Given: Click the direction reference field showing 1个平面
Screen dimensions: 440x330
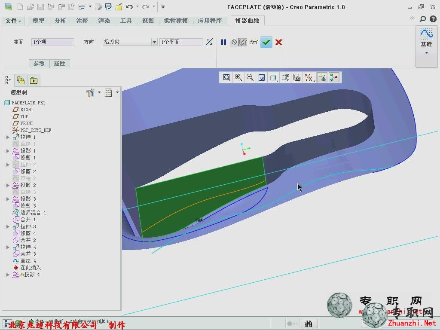Looking at the screenshot, I should point(181,42).
